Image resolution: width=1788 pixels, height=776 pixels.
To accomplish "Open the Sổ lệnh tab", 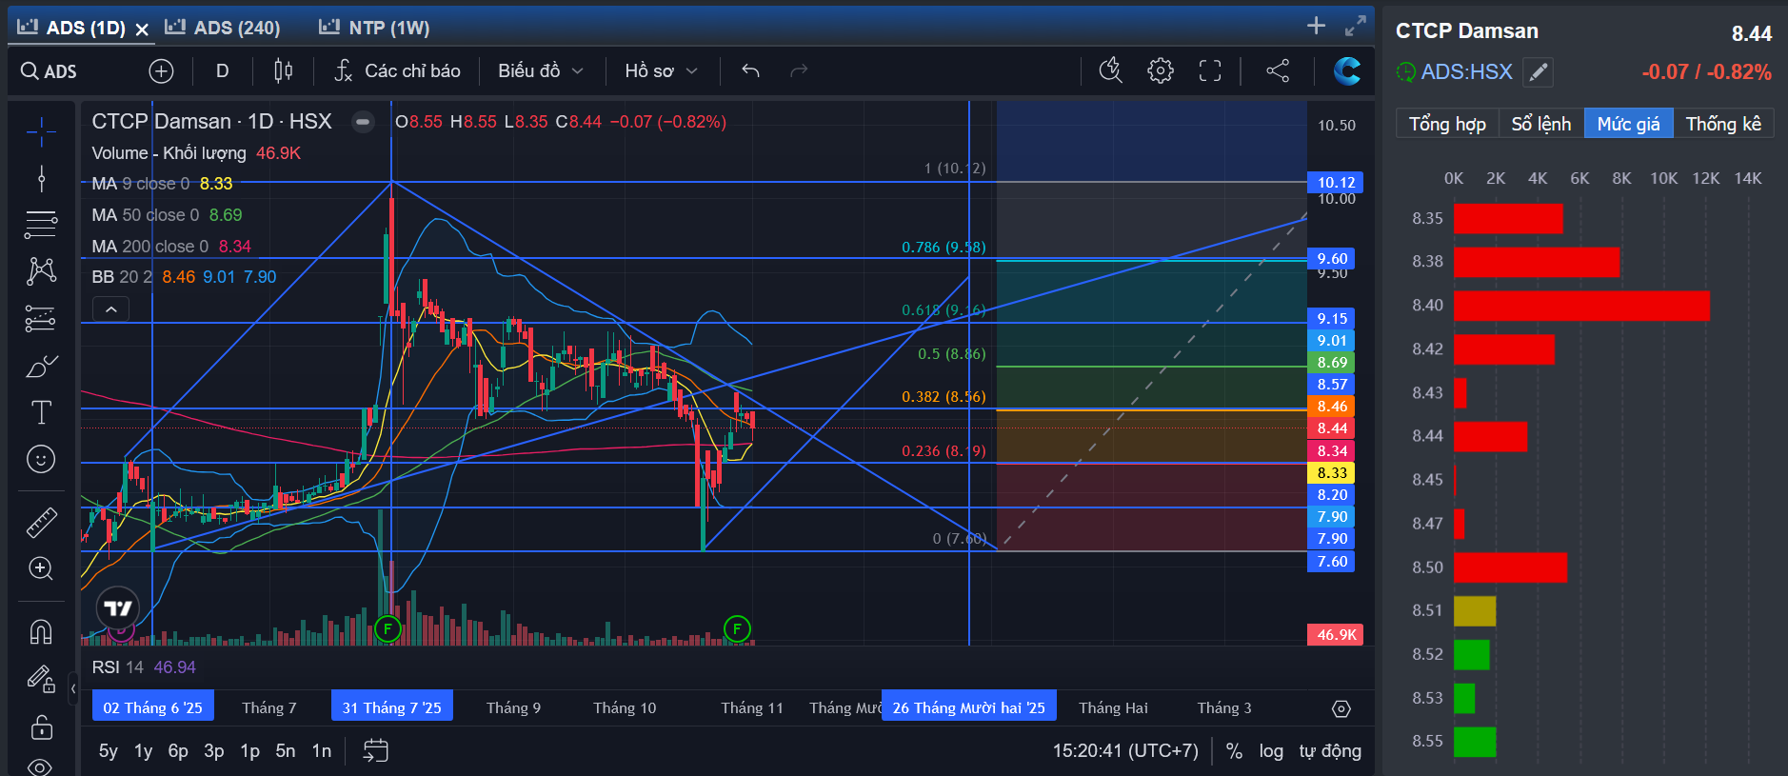I will (1540, 124).
